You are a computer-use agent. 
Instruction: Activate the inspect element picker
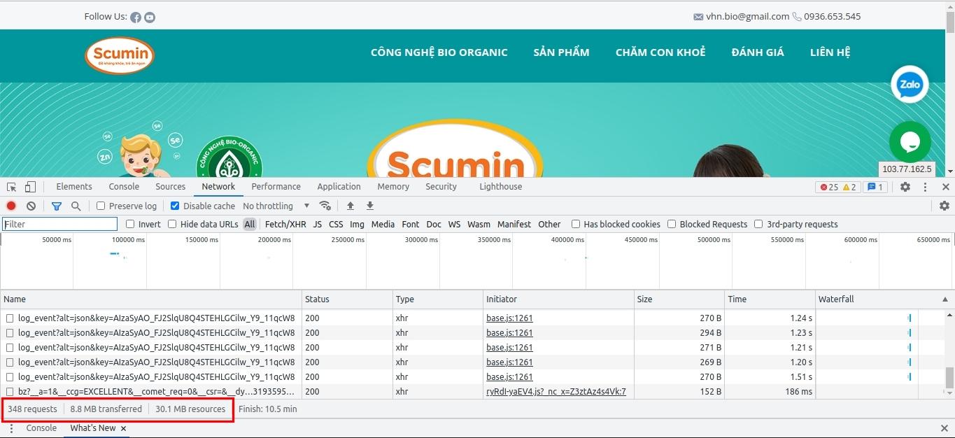coord(12,187)
